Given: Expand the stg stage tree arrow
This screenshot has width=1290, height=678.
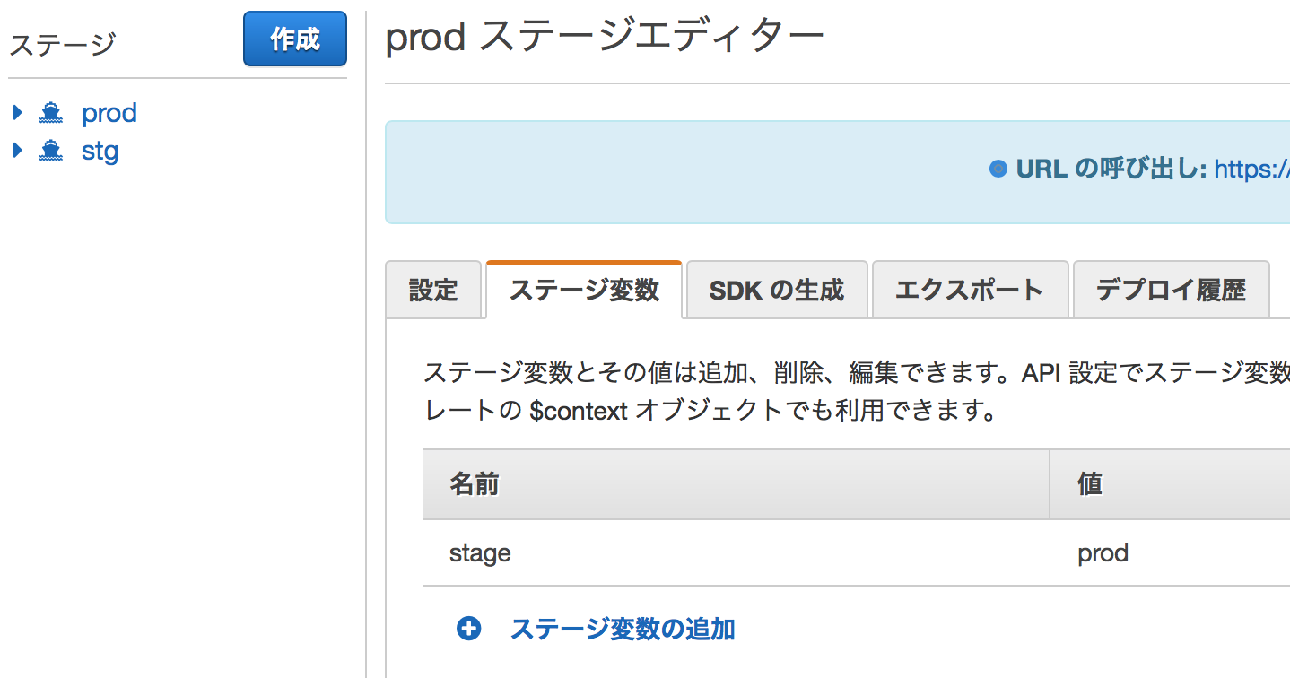Looking at the screenshot, I should [x=17, y=151].
